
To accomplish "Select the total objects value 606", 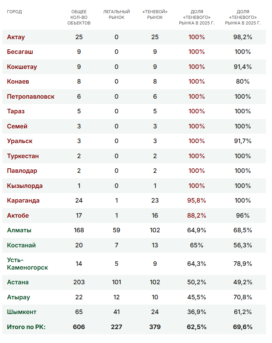I will [79, 327].
